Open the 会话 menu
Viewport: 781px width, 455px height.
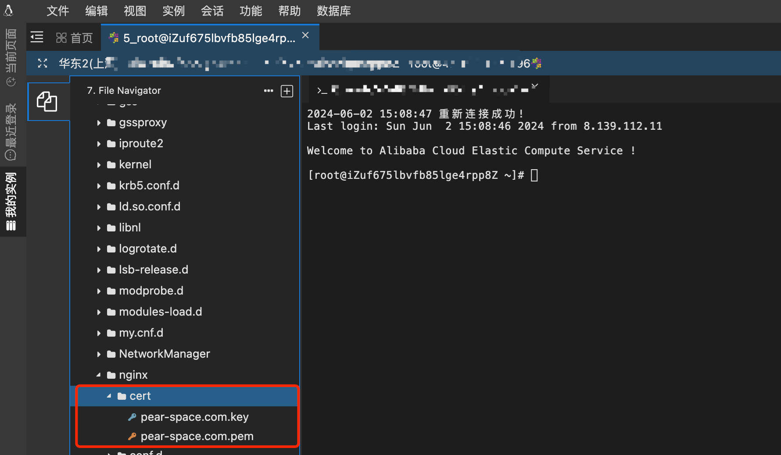212,11
